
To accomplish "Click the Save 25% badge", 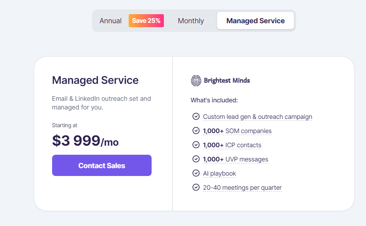I will pos(146,21).
